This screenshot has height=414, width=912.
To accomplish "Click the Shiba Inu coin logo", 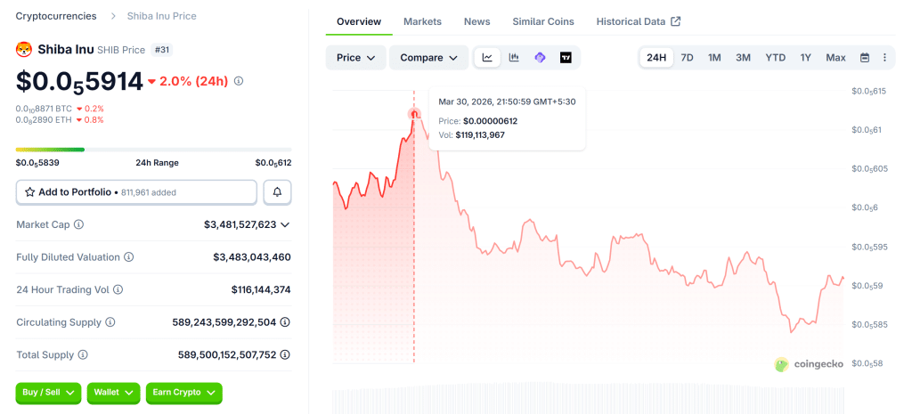I will (x=24, y=50).
